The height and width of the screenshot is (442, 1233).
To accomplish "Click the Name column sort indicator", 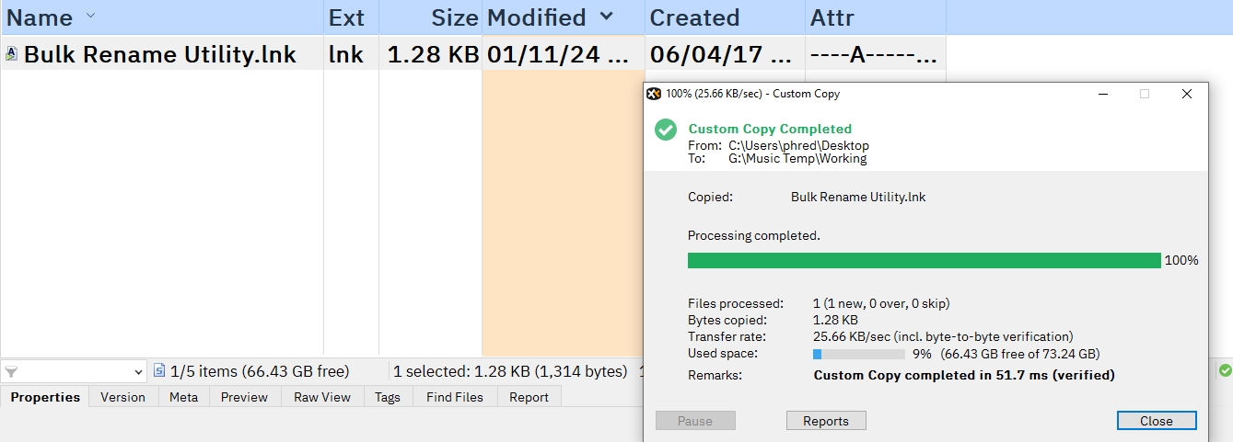I will tap(89, 17).
